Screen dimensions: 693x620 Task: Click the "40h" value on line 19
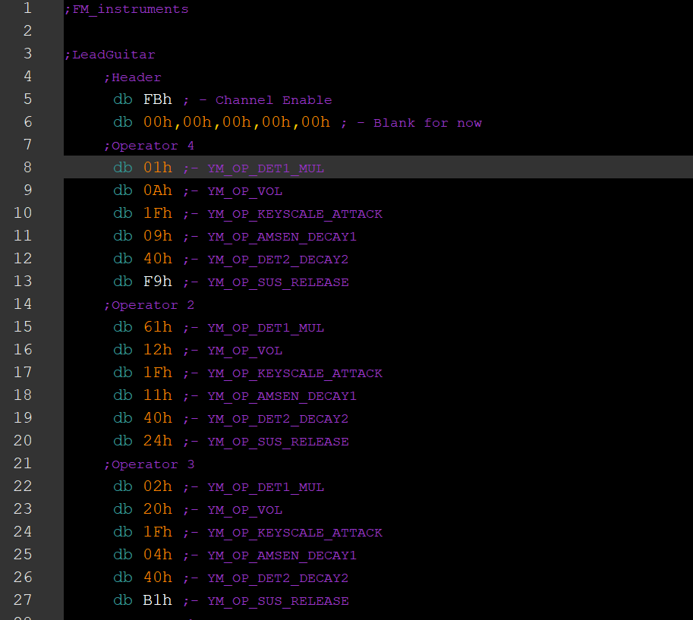[157, 418]
